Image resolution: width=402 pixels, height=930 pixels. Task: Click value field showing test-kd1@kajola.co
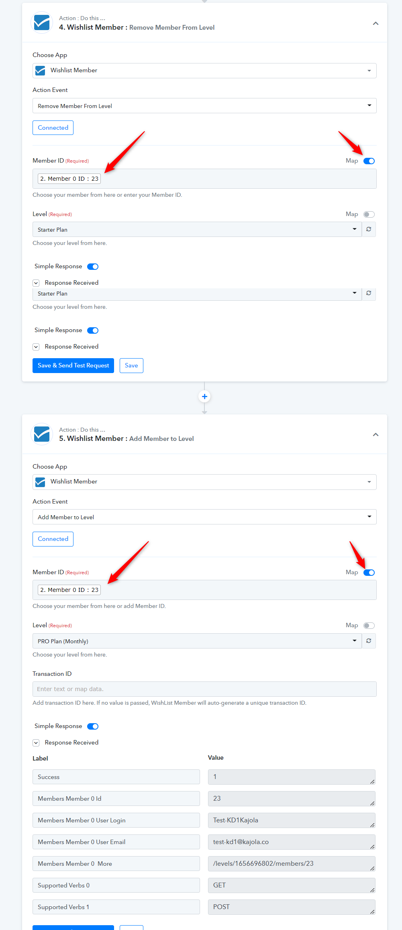tap(292, 842)
